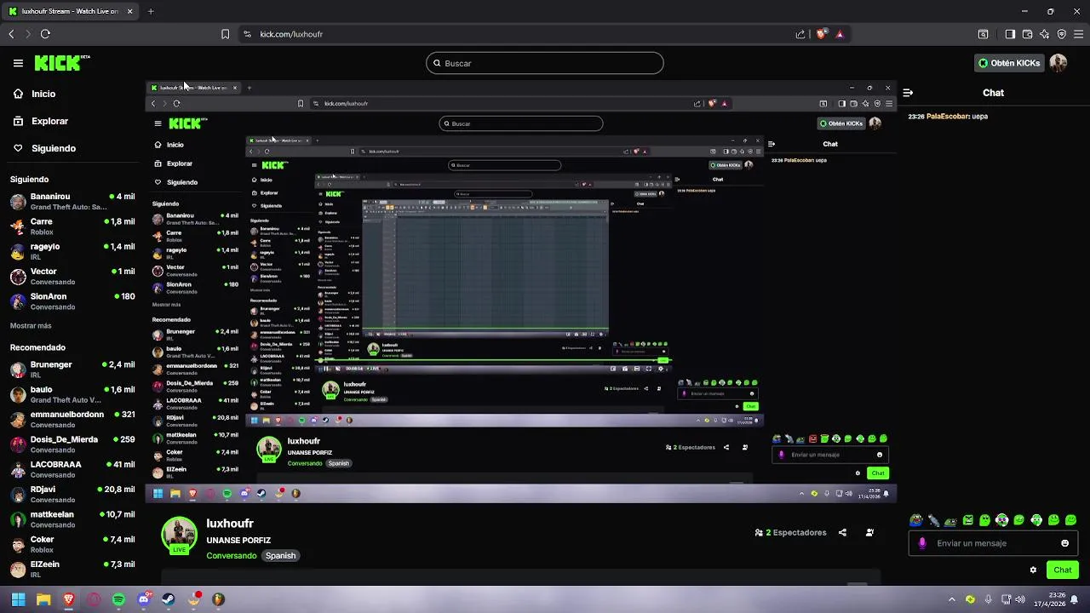Open the Brave Wallet icon

pos(1028,34)
